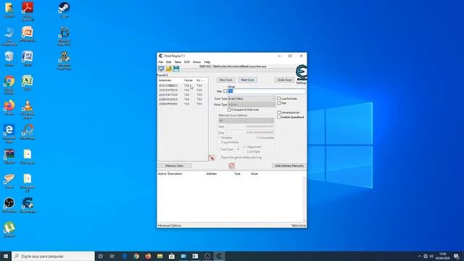Viewport: 464px width, 261px height.
Task: Open Advanced Options in status bar
Action: [170, 225]
